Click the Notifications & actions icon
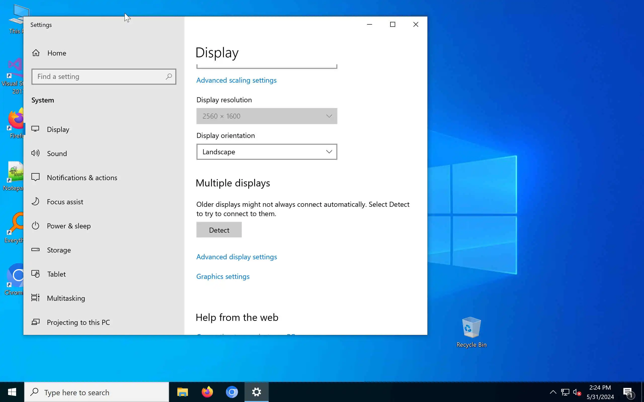 [35, 177]
